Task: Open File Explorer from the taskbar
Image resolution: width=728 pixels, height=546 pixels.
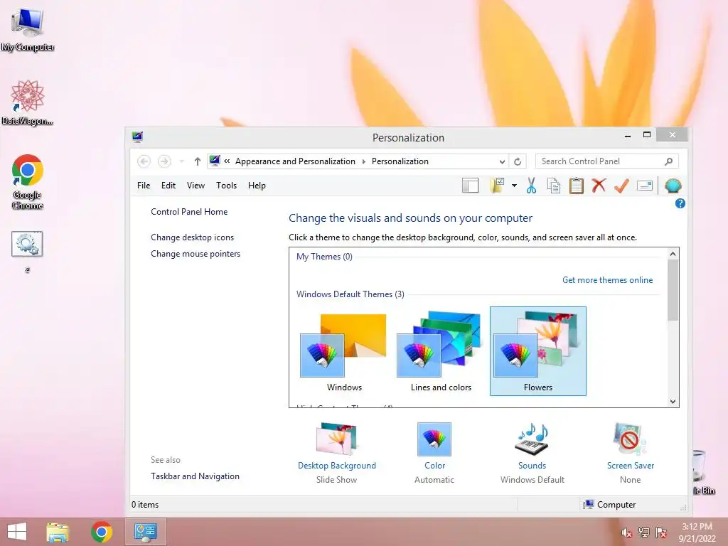Action: [58, 532]
